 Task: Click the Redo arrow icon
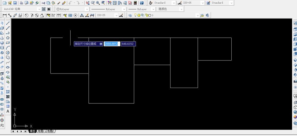[78, 3]
